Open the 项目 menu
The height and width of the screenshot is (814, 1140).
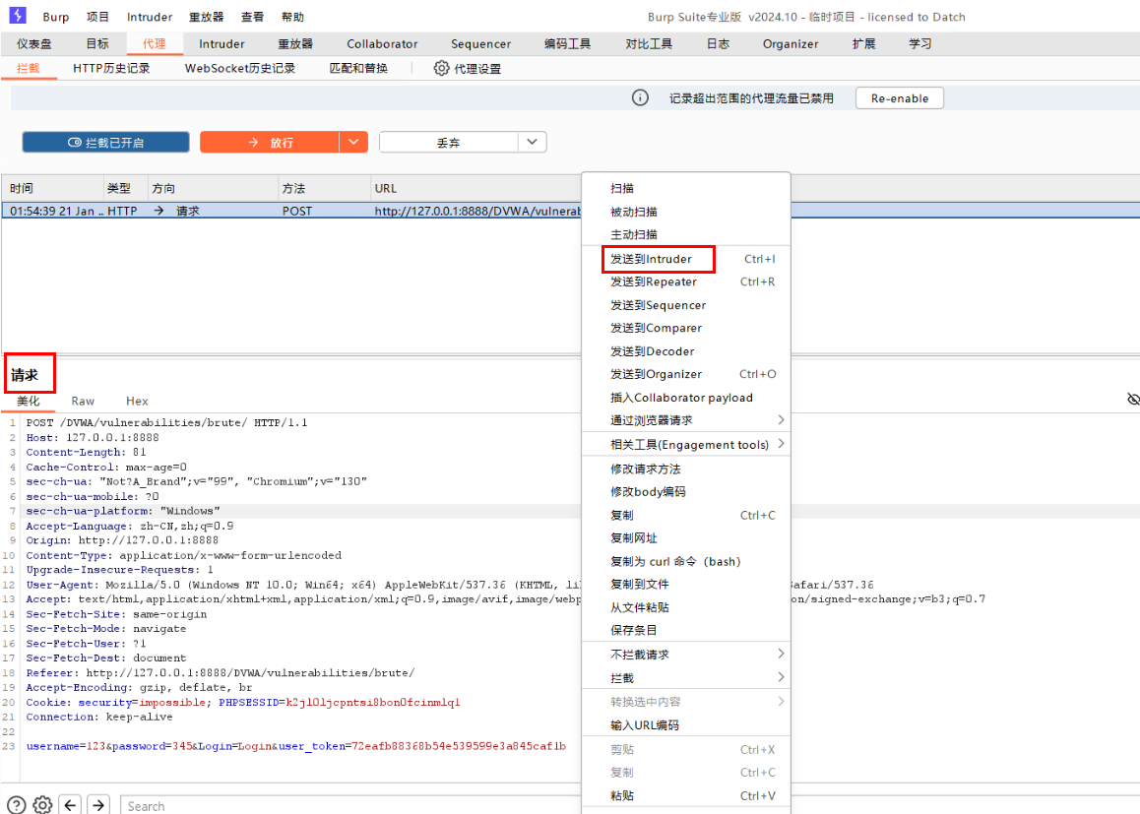coord(97,17)
